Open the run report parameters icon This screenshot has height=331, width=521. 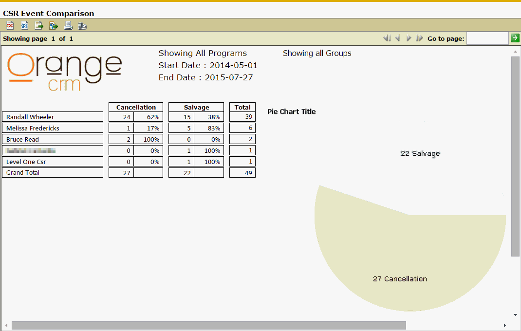[24, 26]
